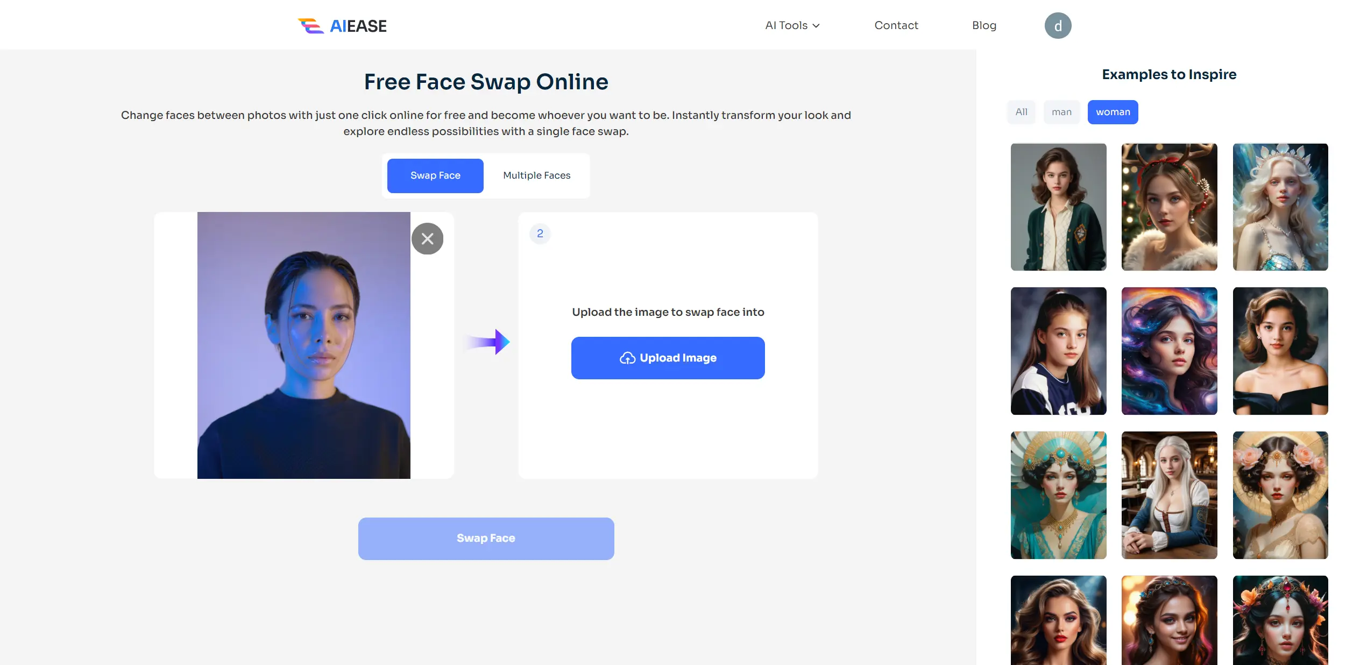Image resolution: width=1353 pixels, height=665 pixels.
Task: Select the All filter toggle
Action: [1021, 111]
